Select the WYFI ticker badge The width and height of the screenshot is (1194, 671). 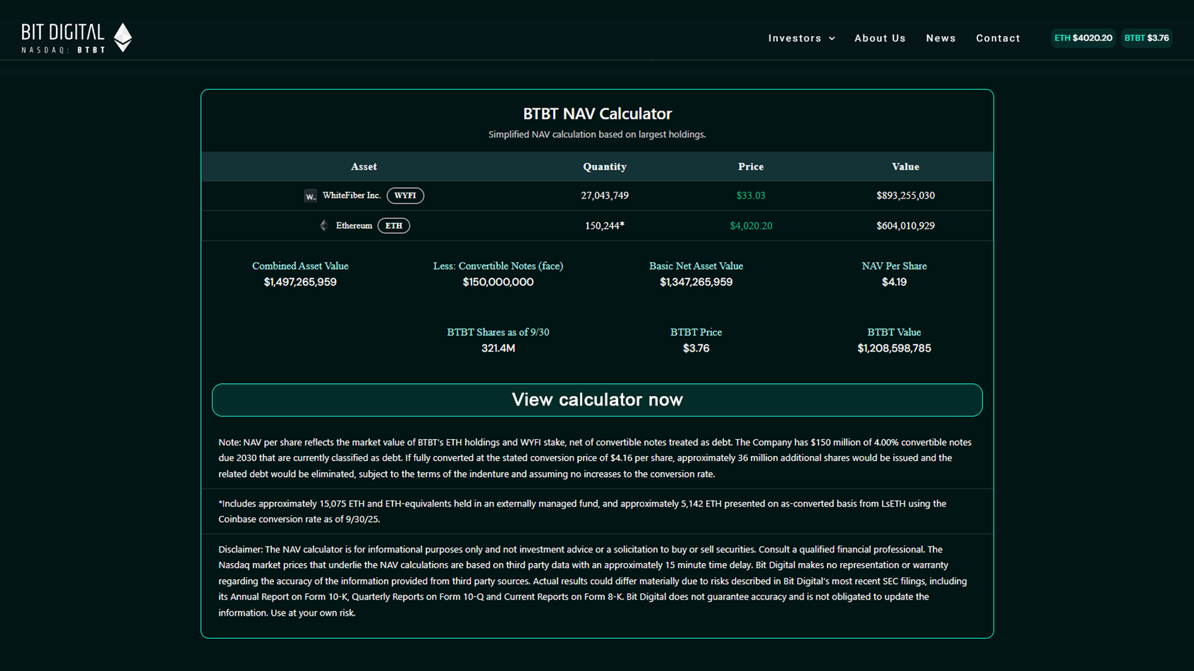pos(405,195)
